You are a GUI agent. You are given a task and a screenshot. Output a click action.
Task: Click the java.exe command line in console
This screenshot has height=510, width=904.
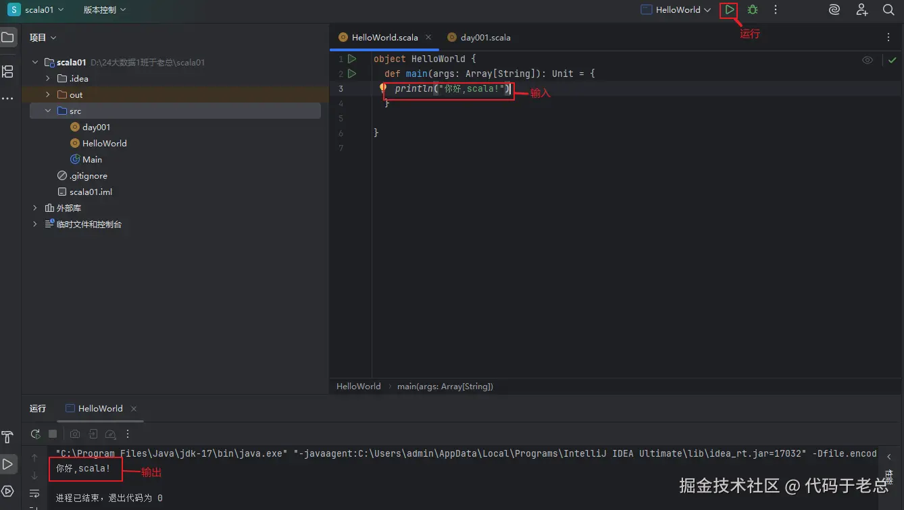pos(466,453)
